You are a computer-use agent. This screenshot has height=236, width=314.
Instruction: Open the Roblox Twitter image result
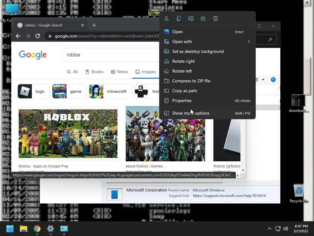coord(227,140)
